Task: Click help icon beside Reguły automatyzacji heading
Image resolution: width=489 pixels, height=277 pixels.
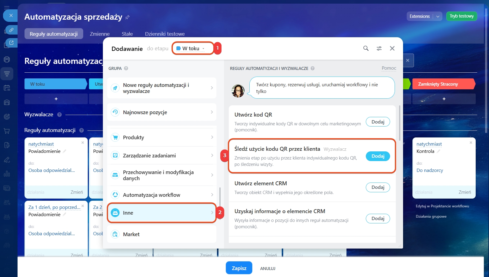Action: 81,130
